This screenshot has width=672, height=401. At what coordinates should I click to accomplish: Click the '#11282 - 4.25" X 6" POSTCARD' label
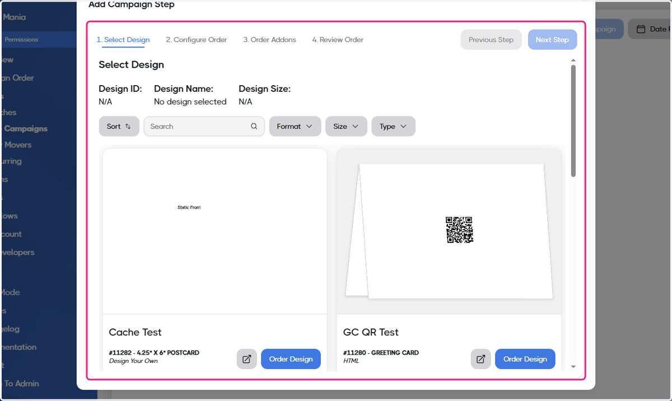pos(154,353)
